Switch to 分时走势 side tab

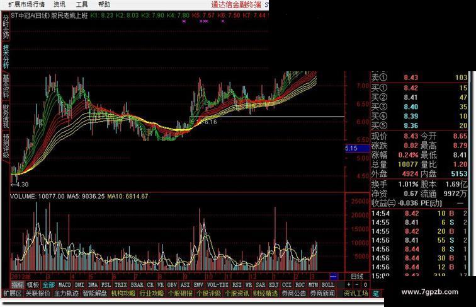(6, 26)
